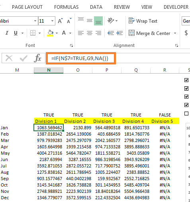Decrease font size with the shrink icon
190x202 pixels.
(x=69, y=21)
